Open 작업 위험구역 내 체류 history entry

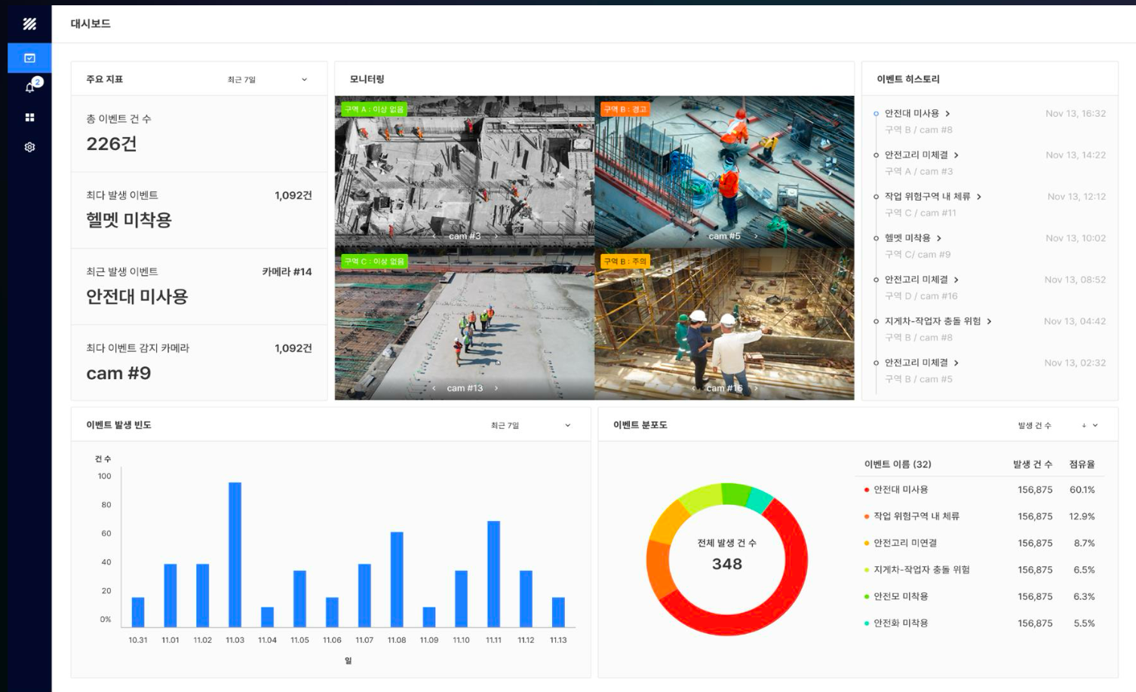tap(932, 197)
